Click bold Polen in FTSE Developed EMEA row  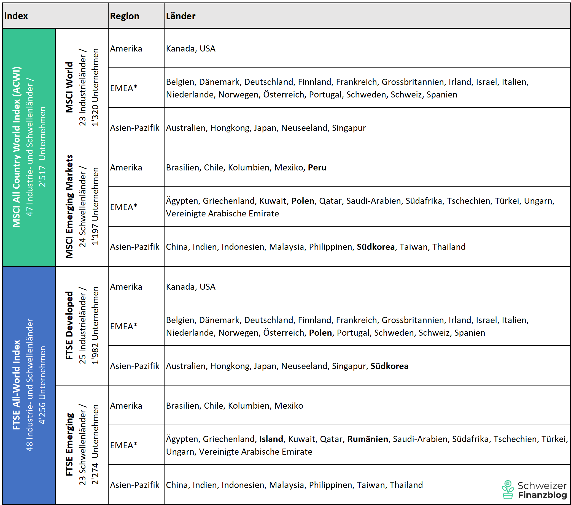tap(320, 333)
